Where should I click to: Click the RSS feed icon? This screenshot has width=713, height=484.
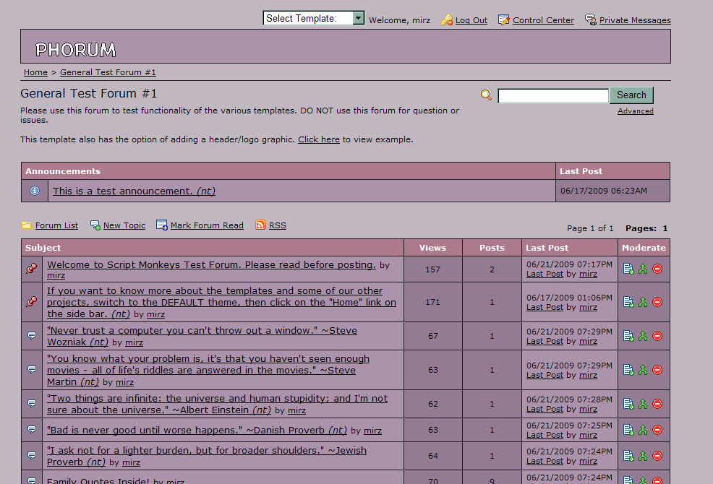260,225
